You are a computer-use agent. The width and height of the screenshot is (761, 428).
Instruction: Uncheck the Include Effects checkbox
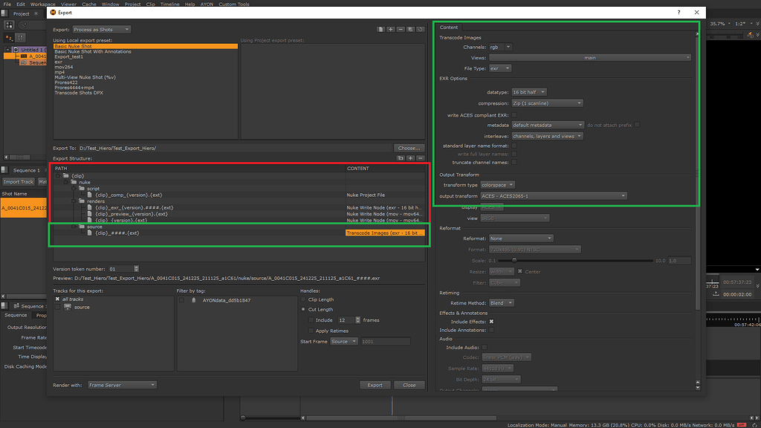coord(490,322)
